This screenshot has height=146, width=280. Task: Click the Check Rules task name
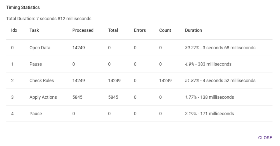(x=41, y=81)
